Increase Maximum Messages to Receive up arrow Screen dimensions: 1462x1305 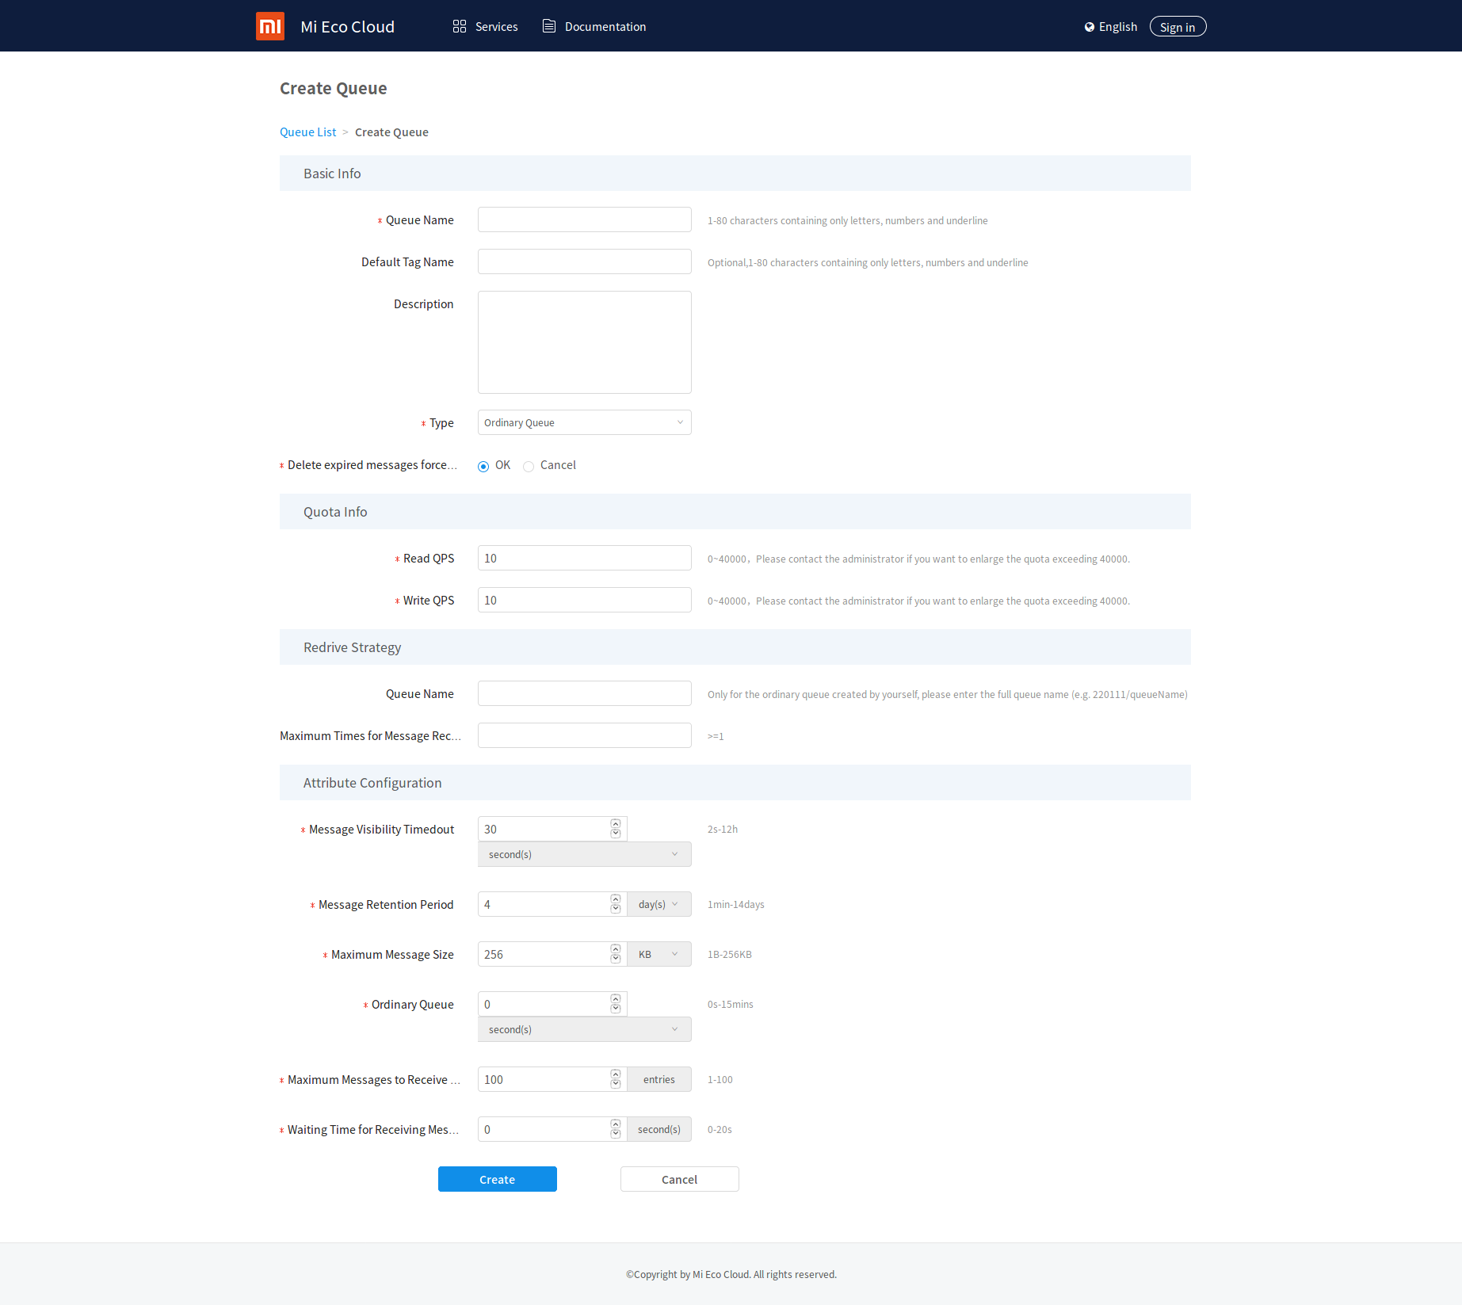click(616, 1074)
